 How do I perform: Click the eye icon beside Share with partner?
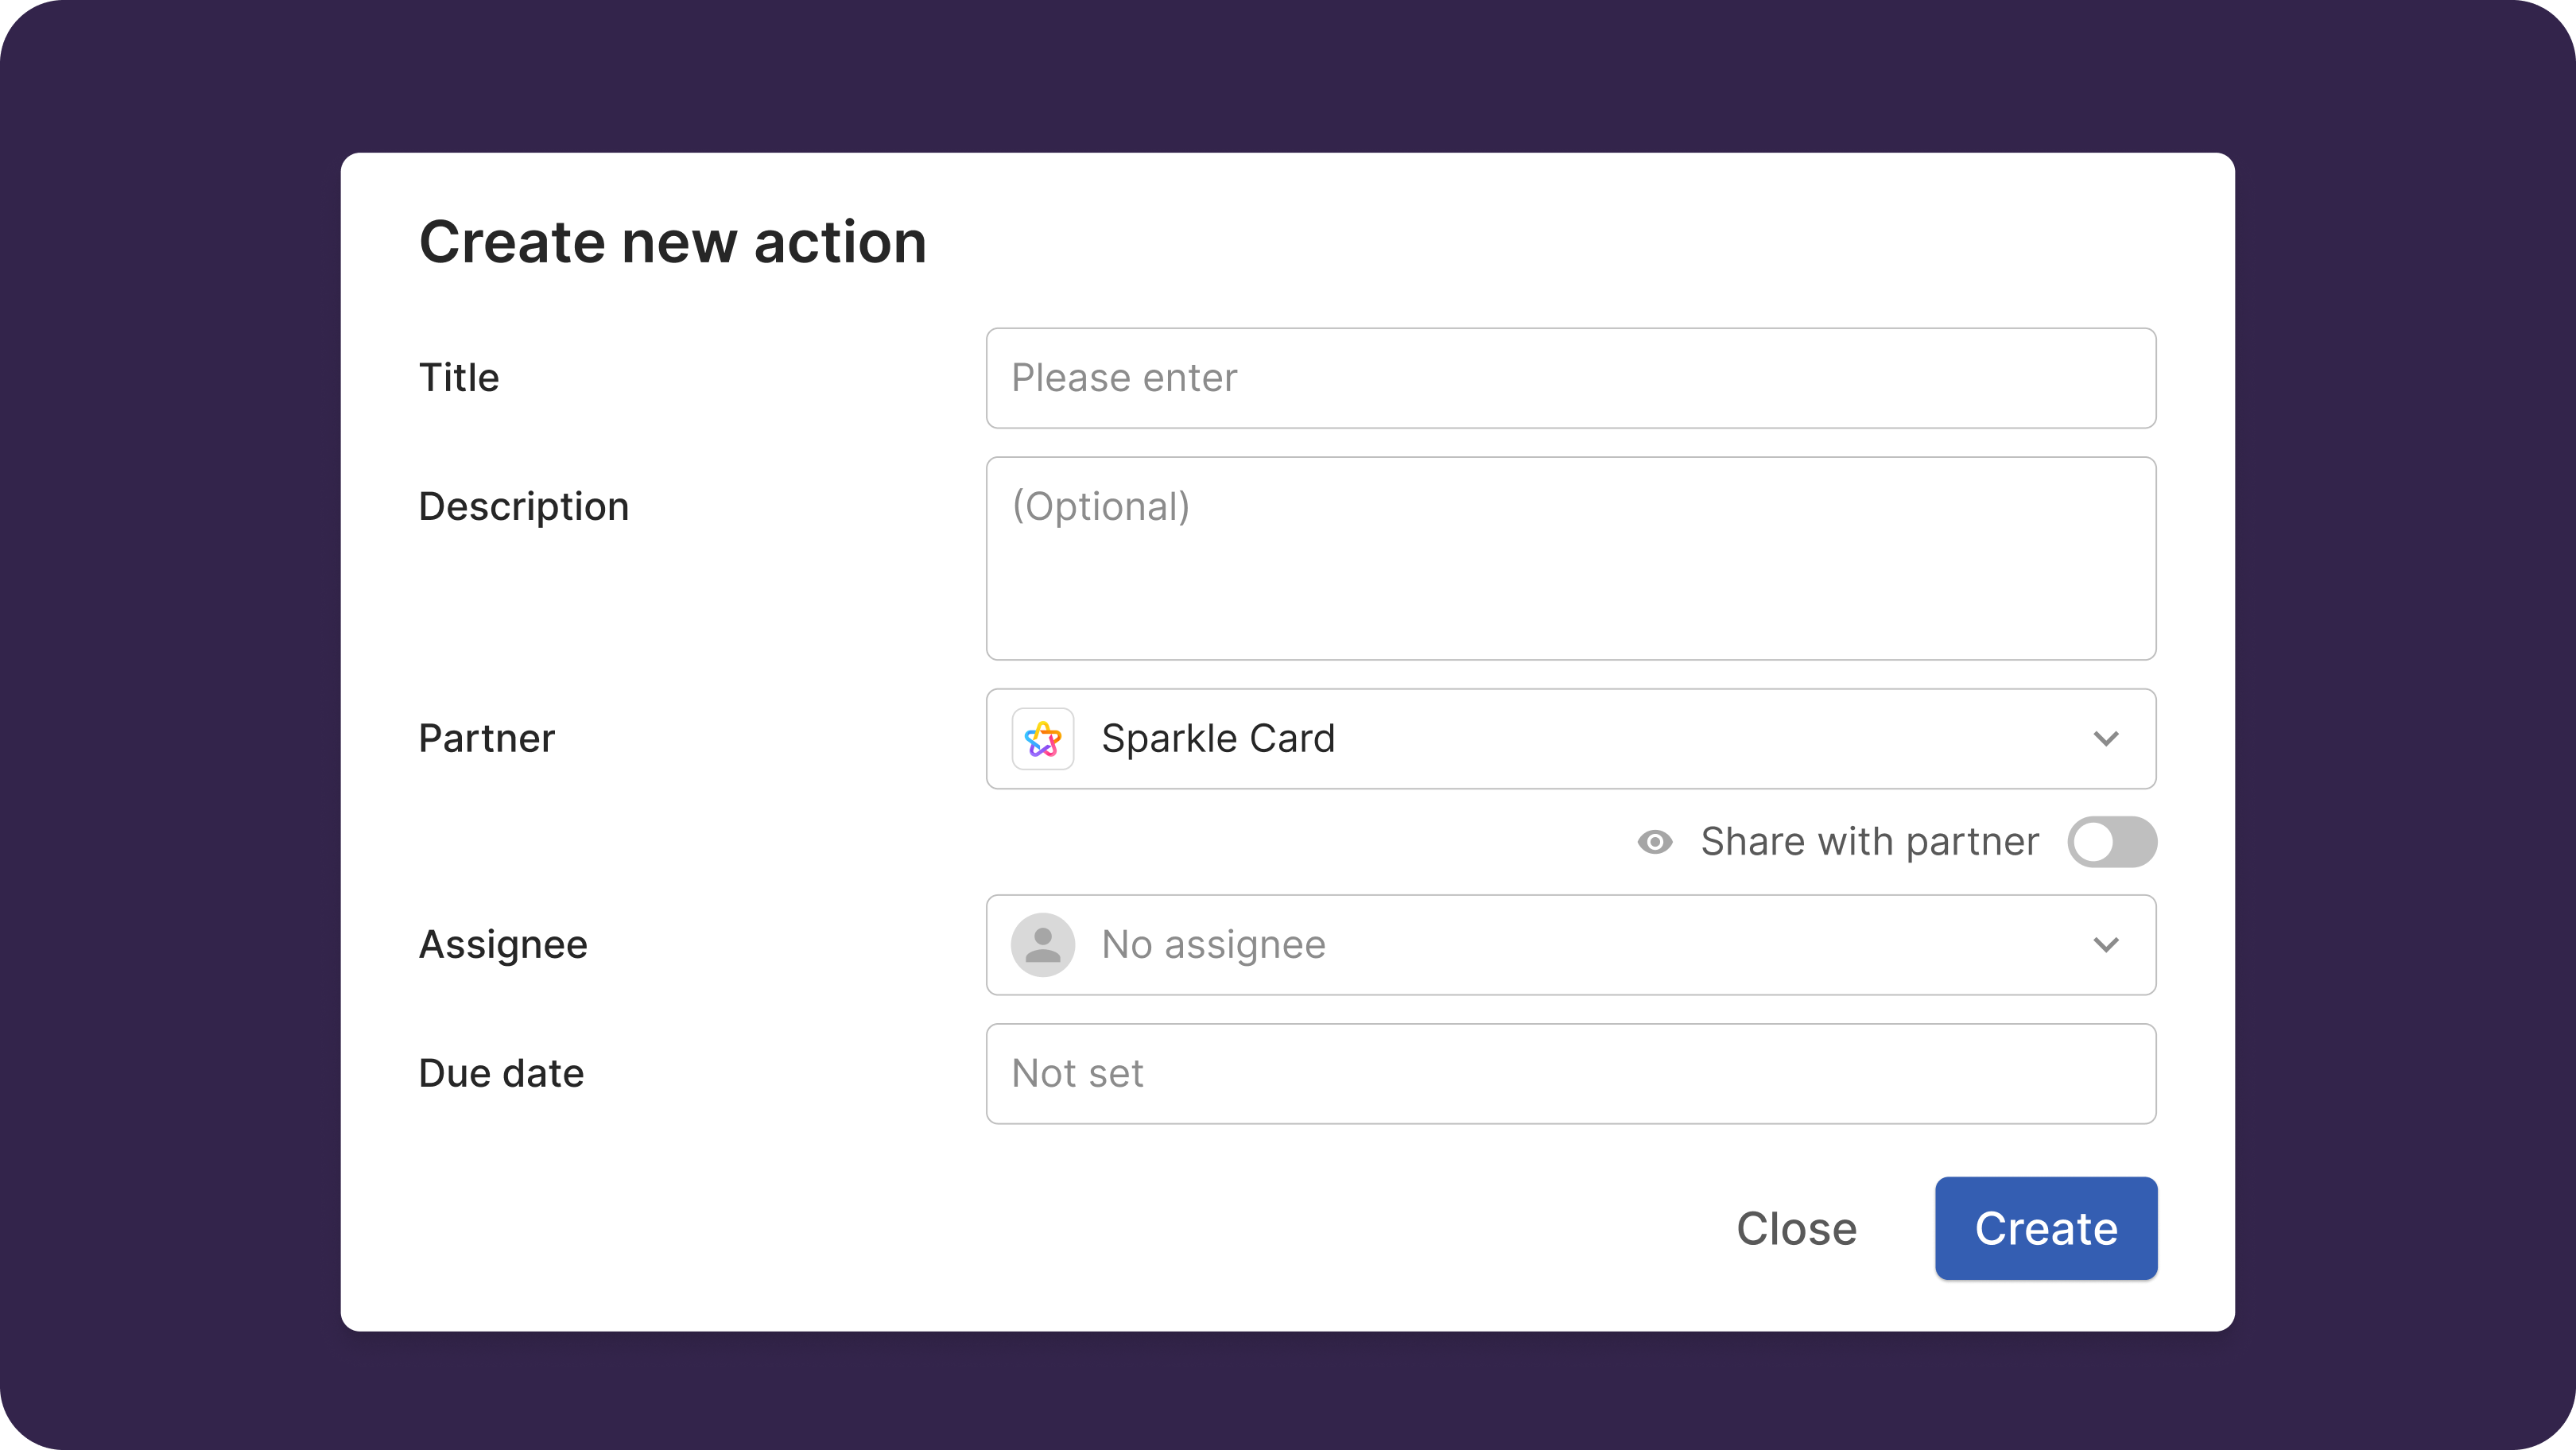pos(1654,842)
